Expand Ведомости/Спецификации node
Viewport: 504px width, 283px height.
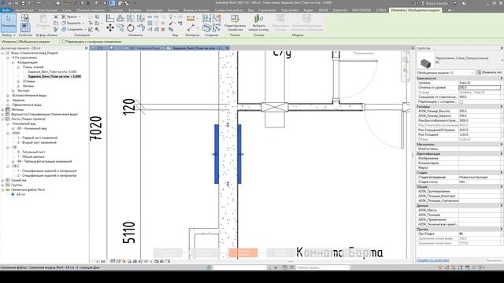point(2,114)
